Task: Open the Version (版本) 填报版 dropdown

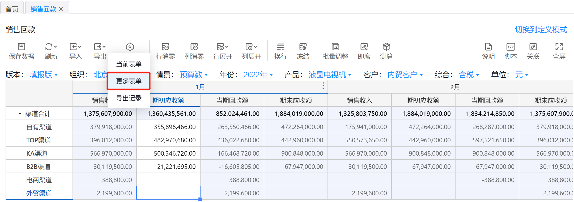Action: pyautogui.click(x=44, y=75)
